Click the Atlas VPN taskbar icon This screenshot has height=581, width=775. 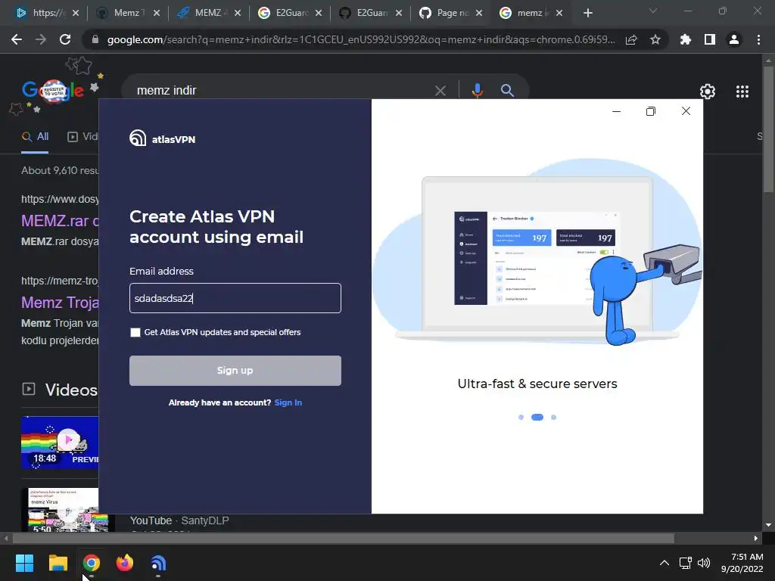[158, 563]
